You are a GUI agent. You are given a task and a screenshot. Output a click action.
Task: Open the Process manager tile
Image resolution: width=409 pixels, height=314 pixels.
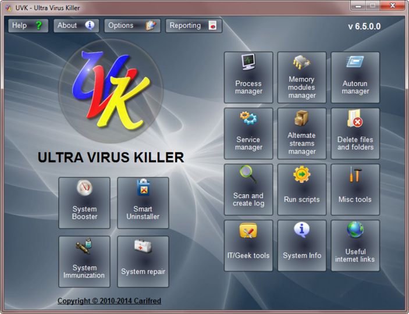point(248,77)
